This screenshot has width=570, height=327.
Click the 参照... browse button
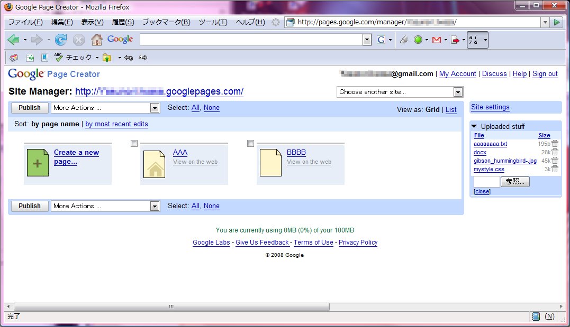515,182
